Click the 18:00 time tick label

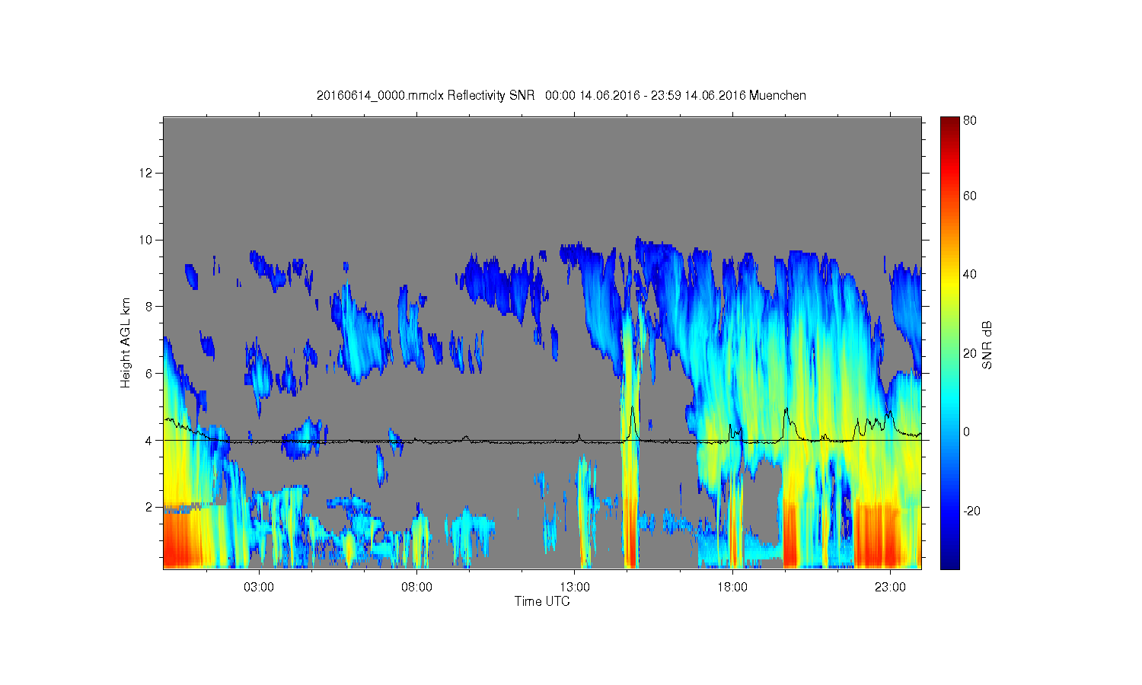tap(732, 587)
